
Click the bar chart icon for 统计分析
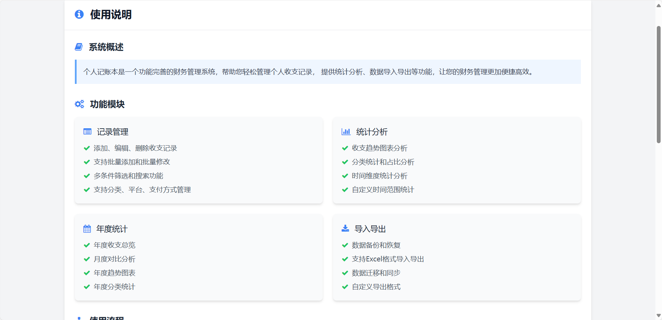346,132
